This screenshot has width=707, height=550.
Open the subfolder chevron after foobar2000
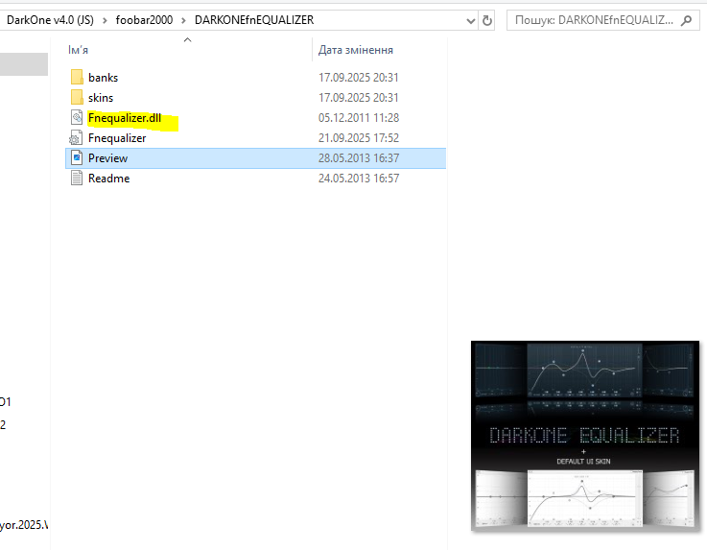pos(183,20)
